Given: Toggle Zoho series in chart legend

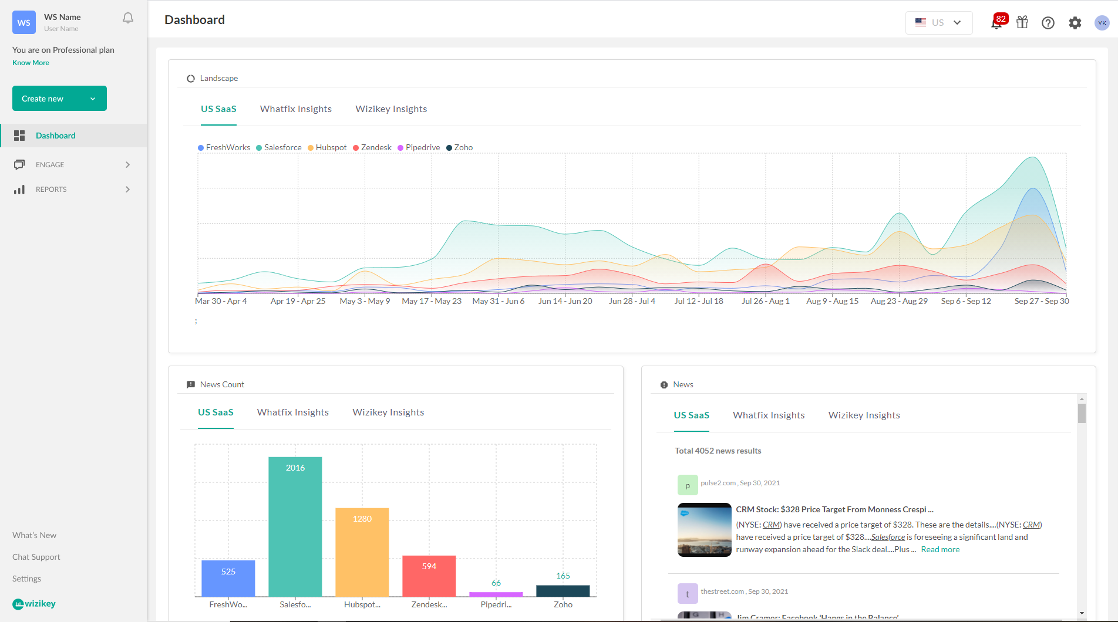Looking at the screenshot, I should [460, 148].
